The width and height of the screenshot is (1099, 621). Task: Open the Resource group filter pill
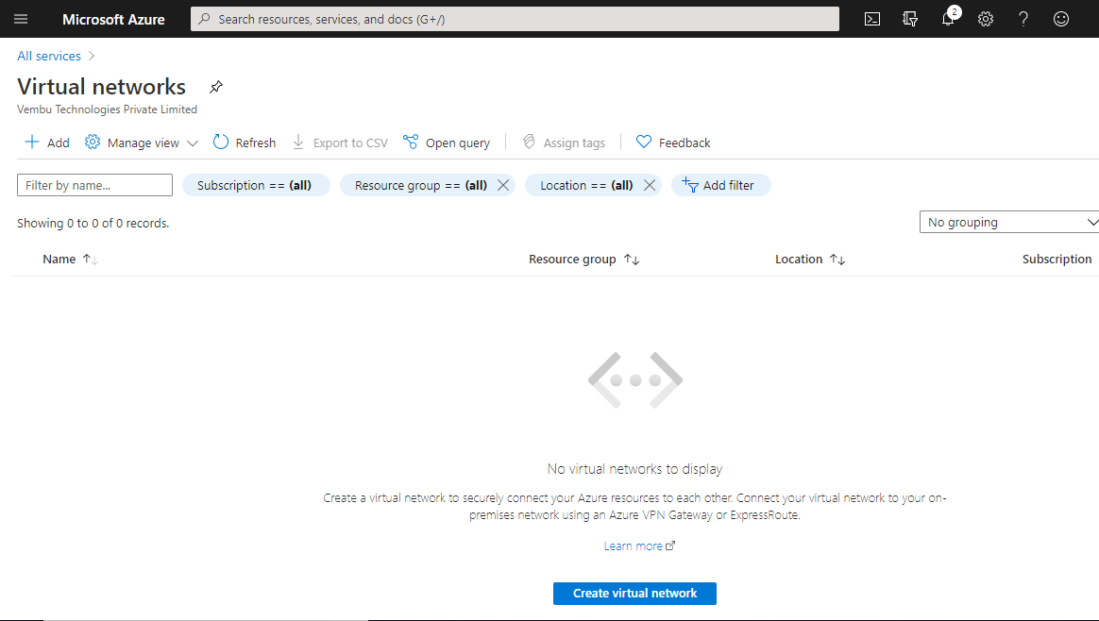coord(420,185)
